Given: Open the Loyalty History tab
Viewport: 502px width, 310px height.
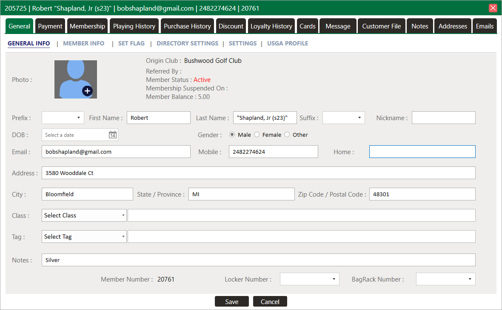Looking at the screenshot, I should click(271, 26).
